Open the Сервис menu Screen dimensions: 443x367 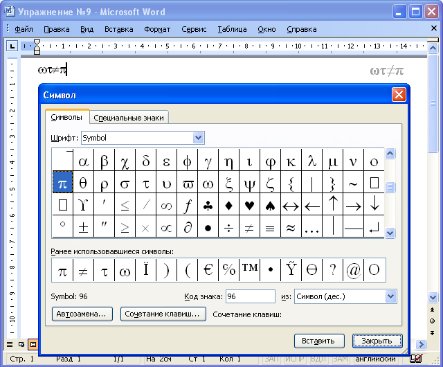click(194, 29)
